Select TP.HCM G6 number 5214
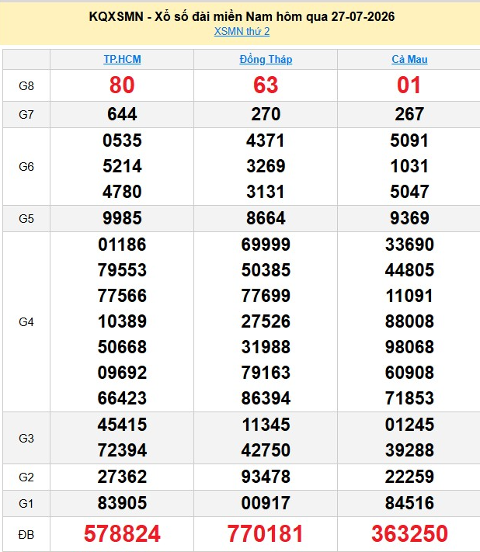Viewport: 480px width, 552px height. tap(122, 166)
